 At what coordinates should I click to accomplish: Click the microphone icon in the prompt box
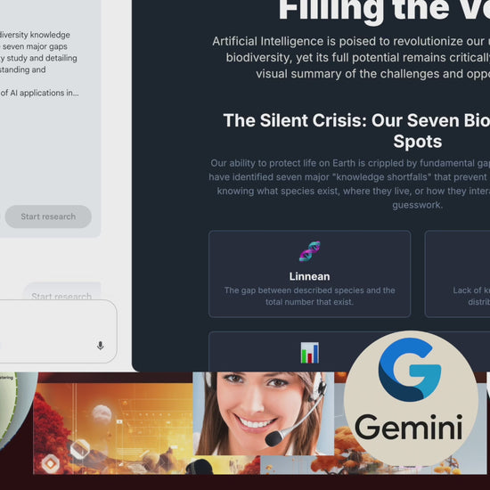coord(100,346)
